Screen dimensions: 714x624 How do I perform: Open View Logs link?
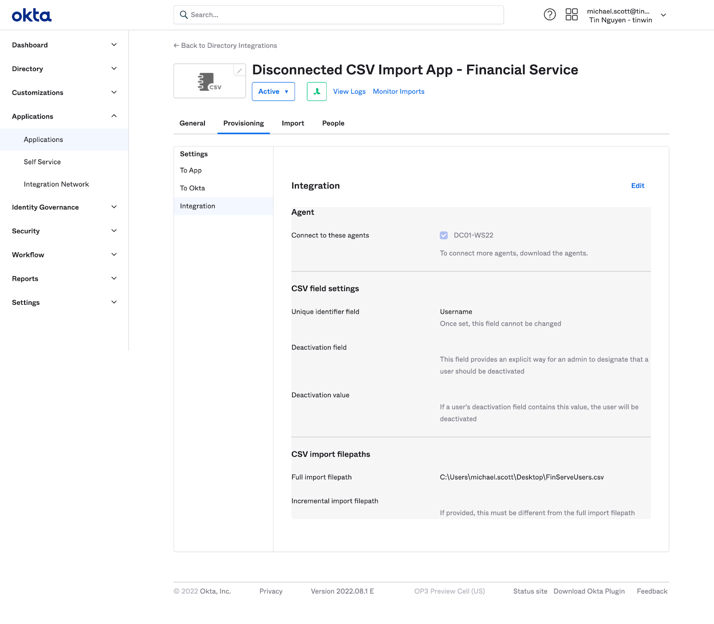click(x=349, y=92)
